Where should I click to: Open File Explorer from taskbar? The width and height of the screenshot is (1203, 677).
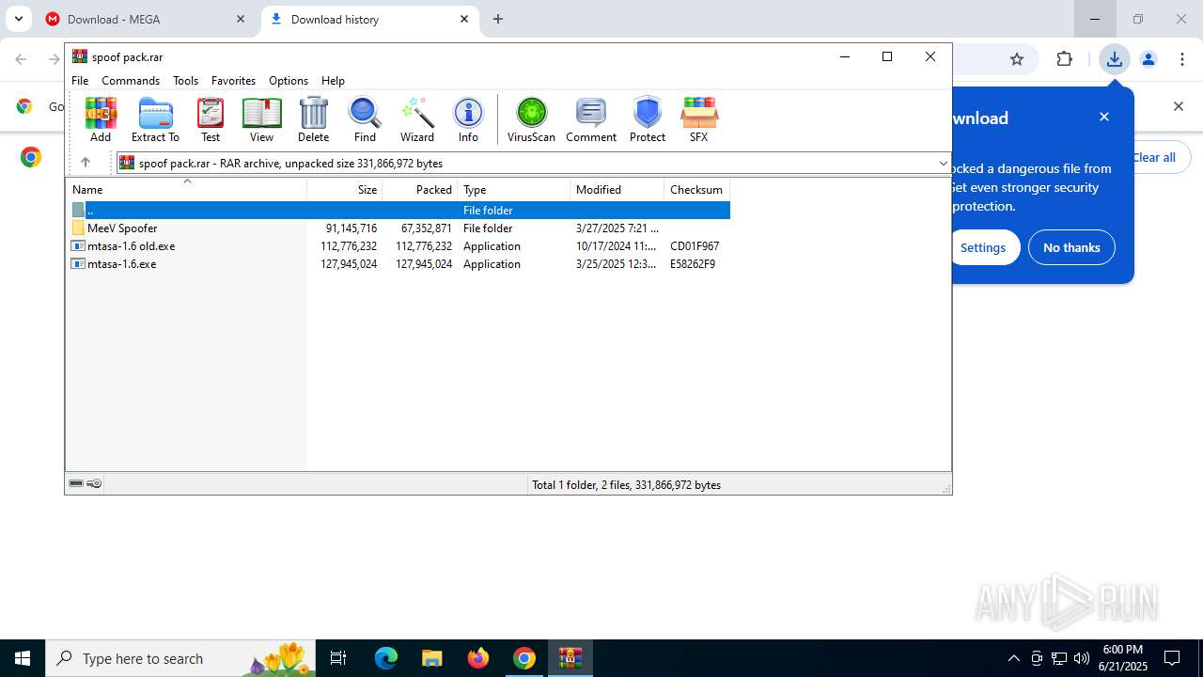click(431, 658)
